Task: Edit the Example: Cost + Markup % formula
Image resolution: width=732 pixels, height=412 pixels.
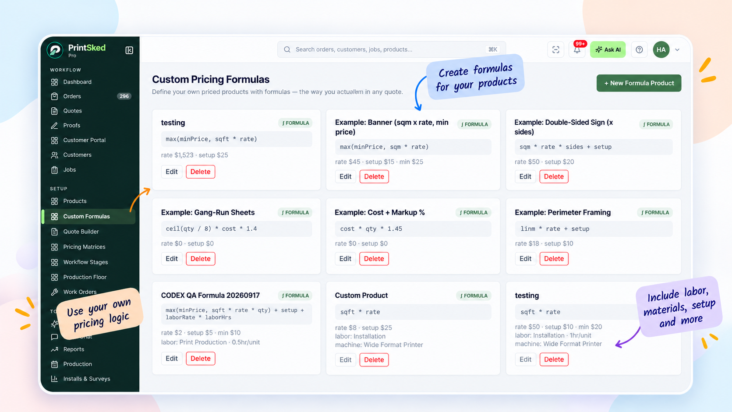Action: pyautogui.click(x=345, y=259)
